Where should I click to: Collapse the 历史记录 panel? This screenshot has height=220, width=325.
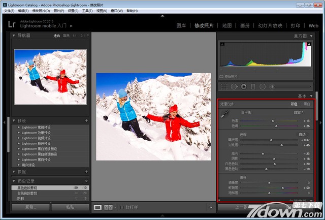pyautogui.click(x=14, y=181)
